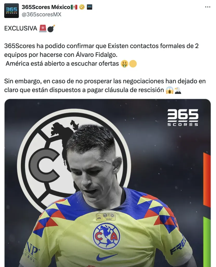216x267 pixels.
Task: Open the @365scoresMX handle link
Action: click(x=41, y=15)
